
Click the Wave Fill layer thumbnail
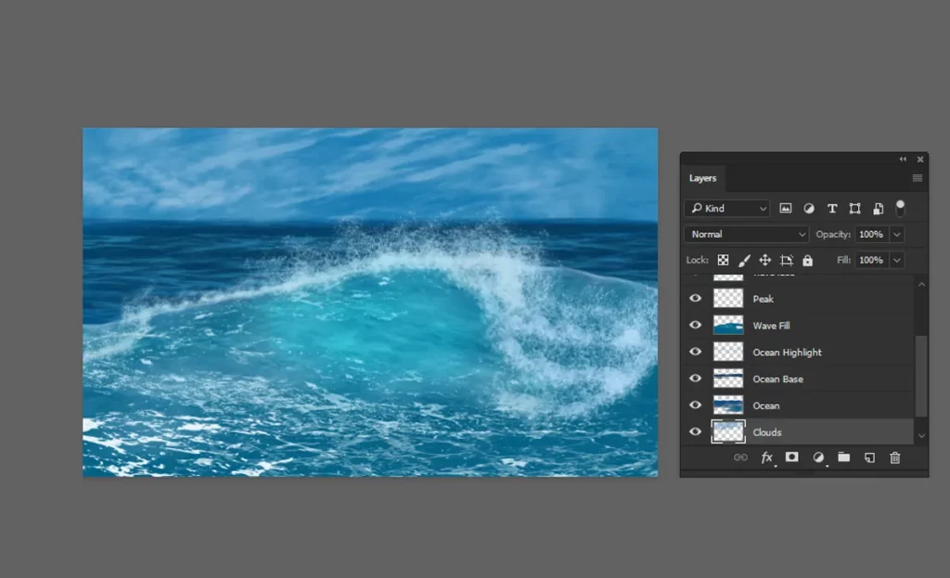pyautogui.click(x=727, y=325)
